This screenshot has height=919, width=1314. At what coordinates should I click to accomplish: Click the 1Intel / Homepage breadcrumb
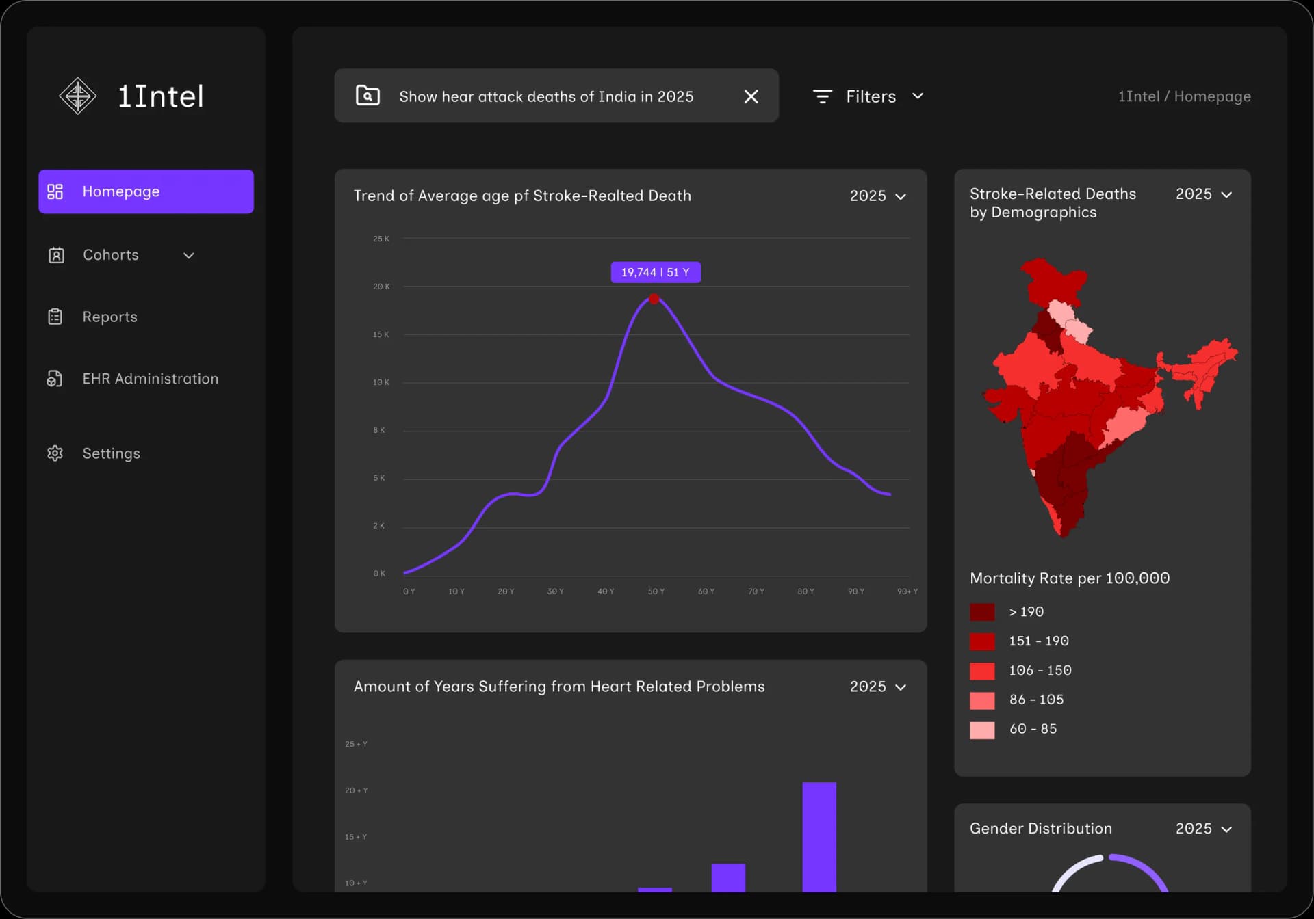tap(1184, 96)
